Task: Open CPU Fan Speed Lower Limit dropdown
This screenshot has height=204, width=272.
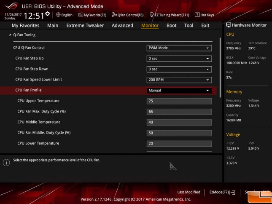Action: [179, 80]
